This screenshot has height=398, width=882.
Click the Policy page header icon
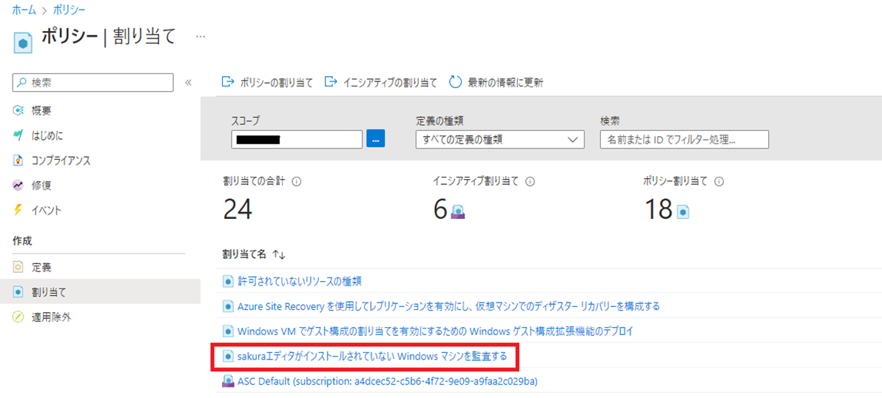click(x=22, y=44)
